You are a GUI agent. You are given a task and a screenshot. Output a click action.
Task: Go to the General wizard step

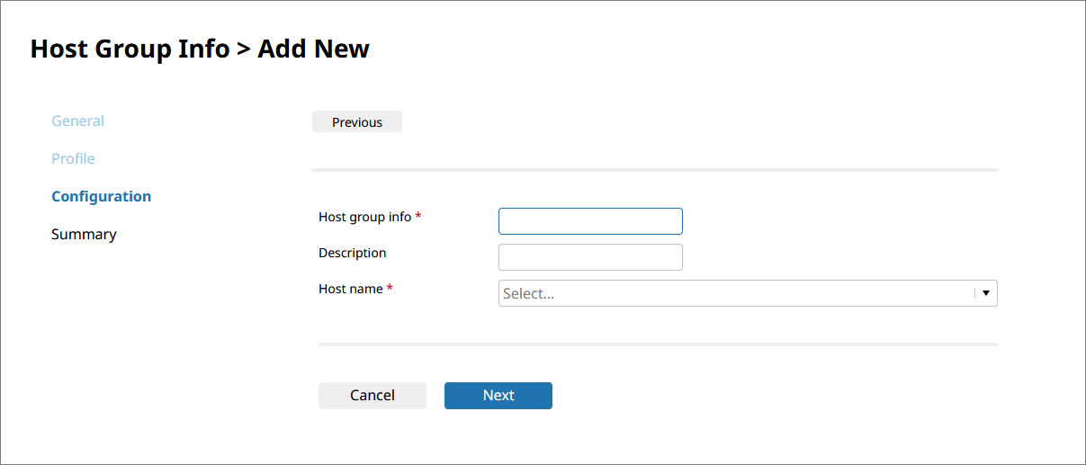pos(77,121)
